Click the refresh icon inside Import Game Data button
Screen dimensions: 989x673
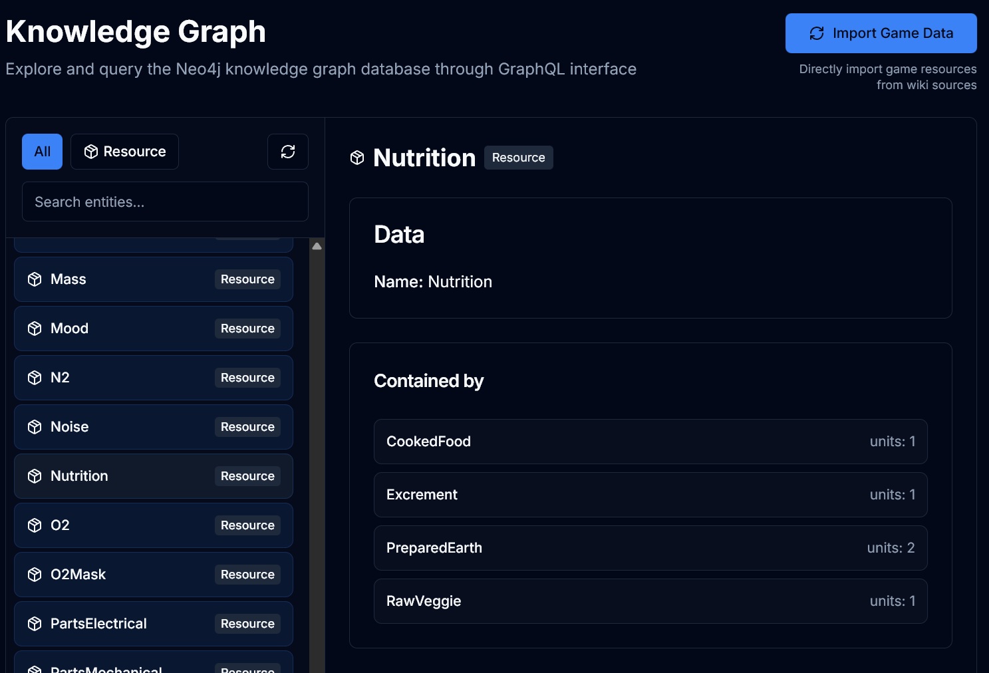tap(817, 33)
